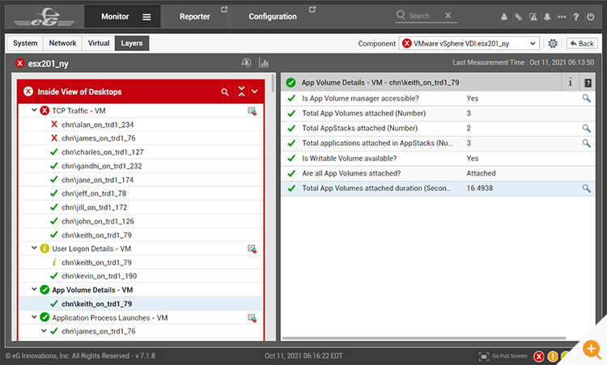Open diagnosis for Total App Volumes attached duration
This screenshot has width=607, height=365.
point(587,189)
